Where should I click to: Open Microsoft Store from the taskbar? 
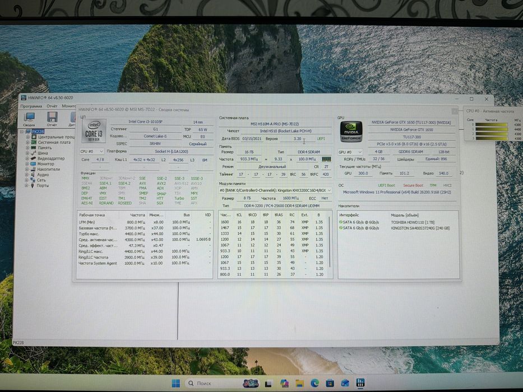[x=330, y=384]
